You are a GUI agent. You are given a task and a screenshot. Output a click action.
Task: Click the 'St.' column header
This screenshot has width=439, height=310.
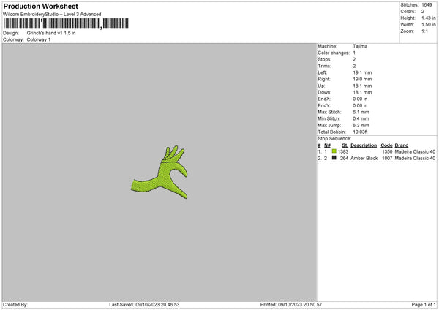pos(345,145)
